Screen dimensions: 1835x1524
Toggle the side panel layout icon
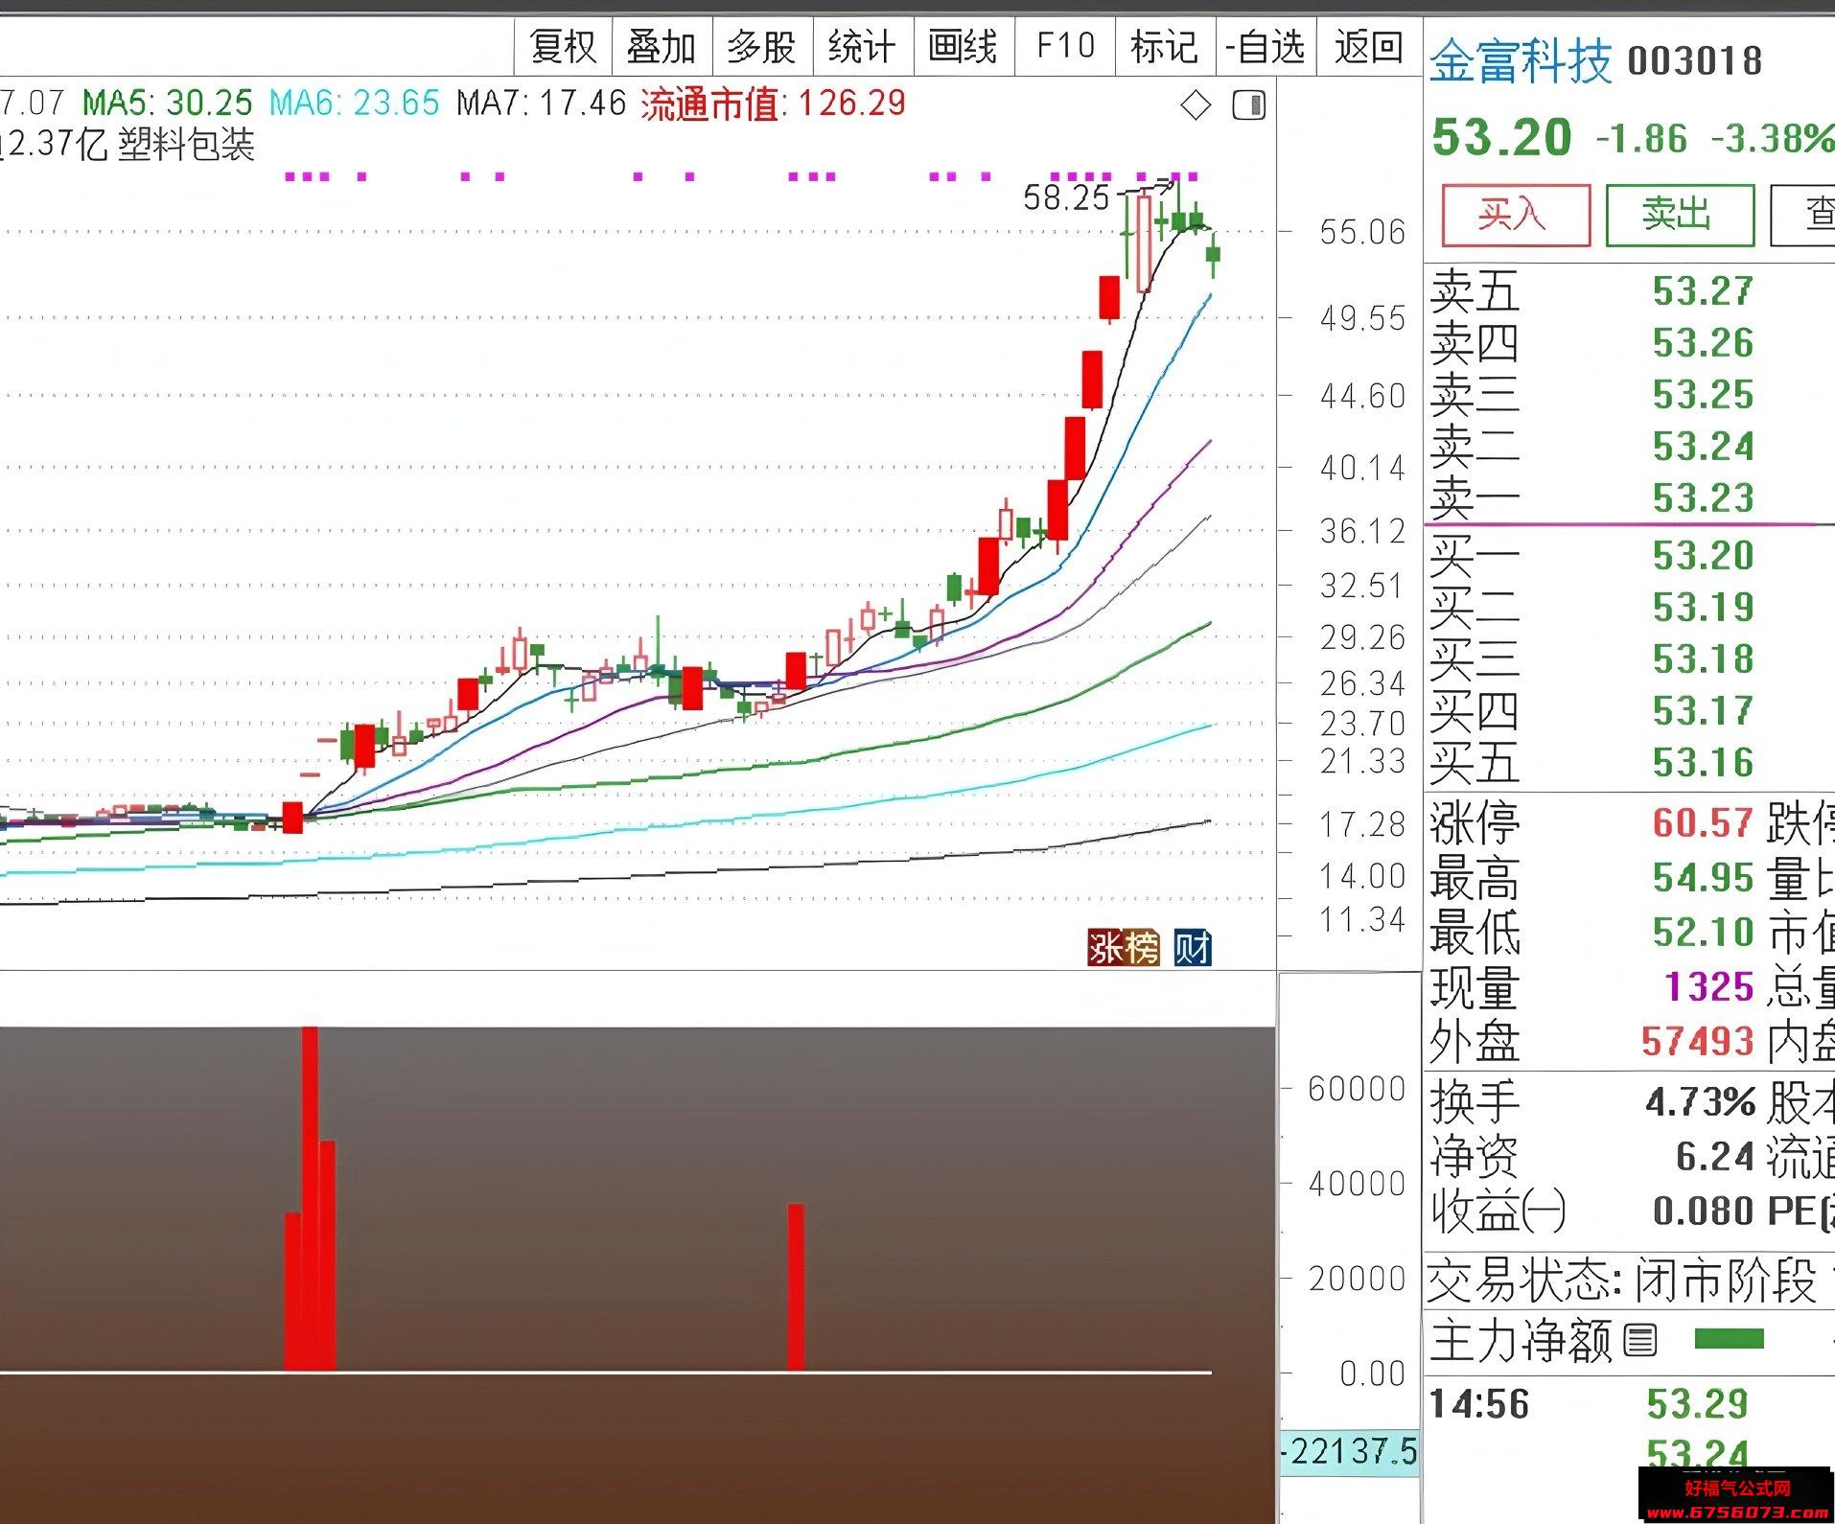(1248, 105)
